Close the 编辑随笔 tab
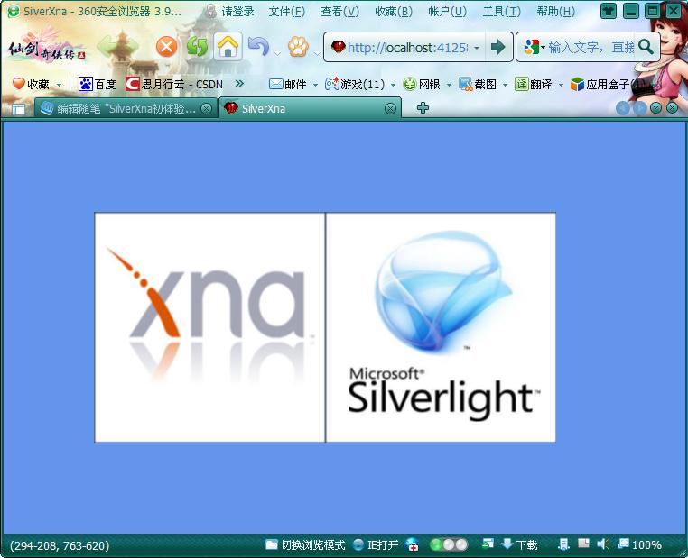Image resolution: width=688 pixels, height=558 pixels. (x=206, y=108)
